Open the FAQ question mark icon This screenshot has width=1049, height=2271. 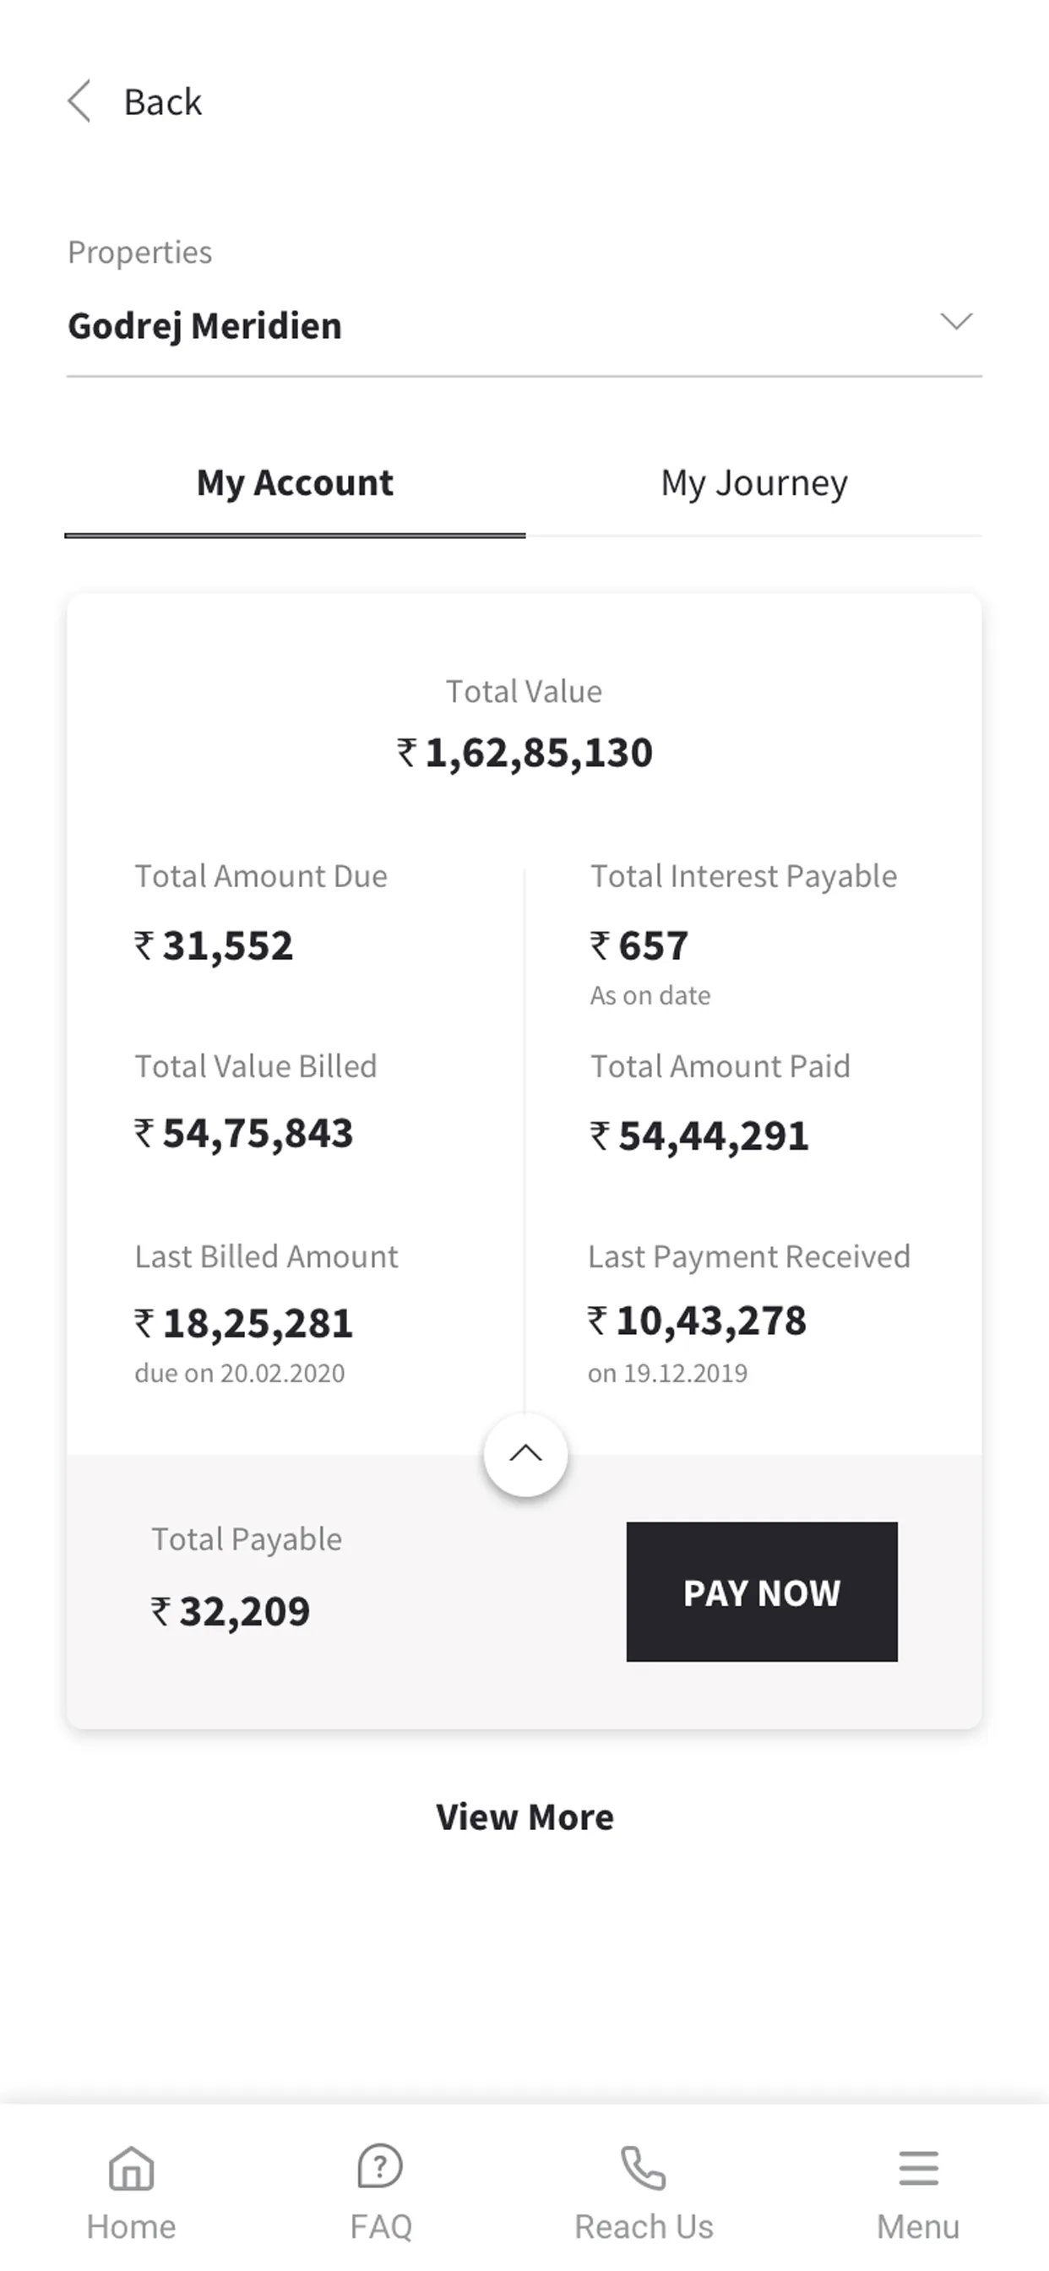click(x=380, y=2167)
